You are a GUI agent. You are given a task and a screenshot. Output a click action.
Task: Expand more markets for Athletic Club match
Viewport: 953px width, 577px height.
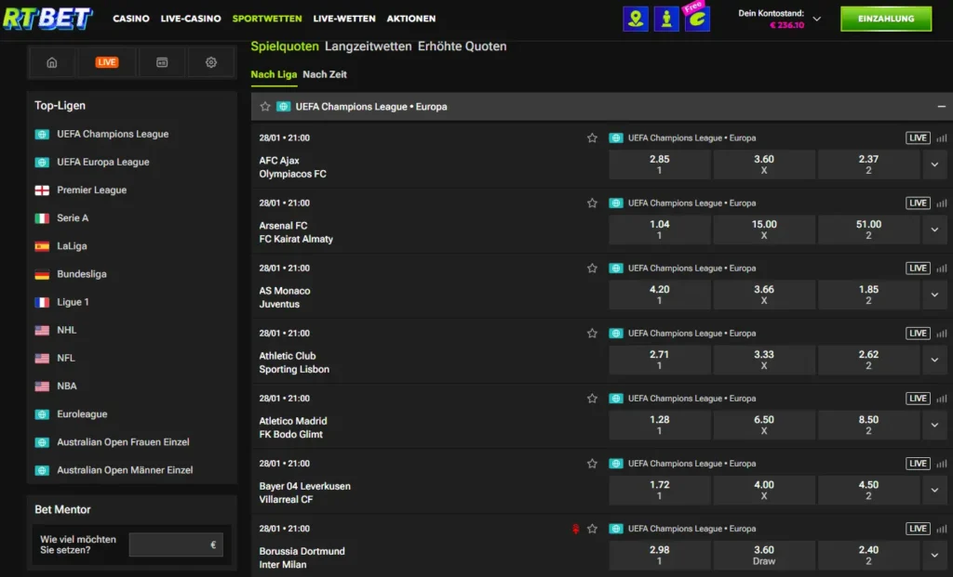pos(934,360)
